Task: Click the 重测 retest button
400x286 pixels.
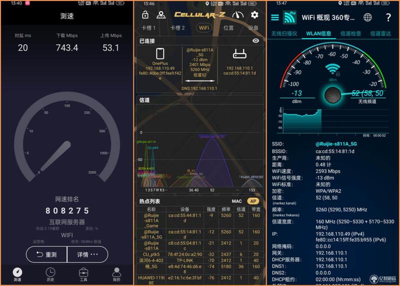Action: 46,254
